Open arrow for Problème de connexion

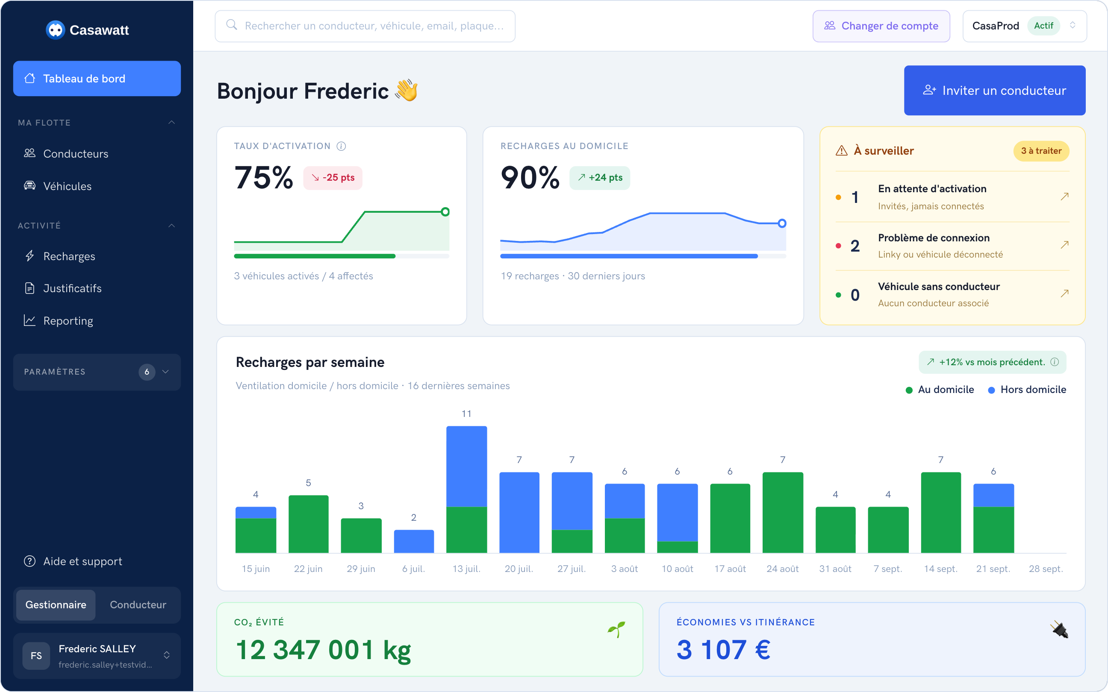1064,245
